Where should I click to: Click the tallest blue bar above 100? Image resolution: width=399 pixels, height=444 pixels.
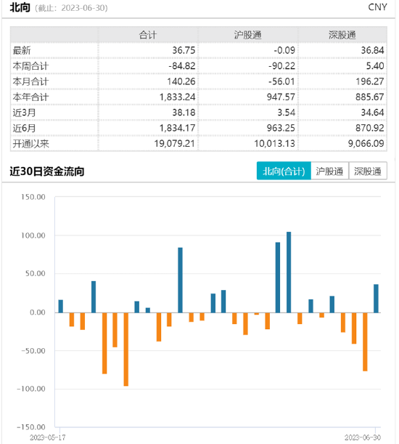289,272
